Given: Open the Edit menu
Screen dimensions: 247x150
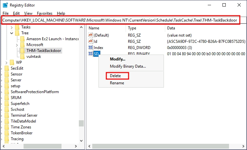Looking at the screenshot, I should pos(16,13).
